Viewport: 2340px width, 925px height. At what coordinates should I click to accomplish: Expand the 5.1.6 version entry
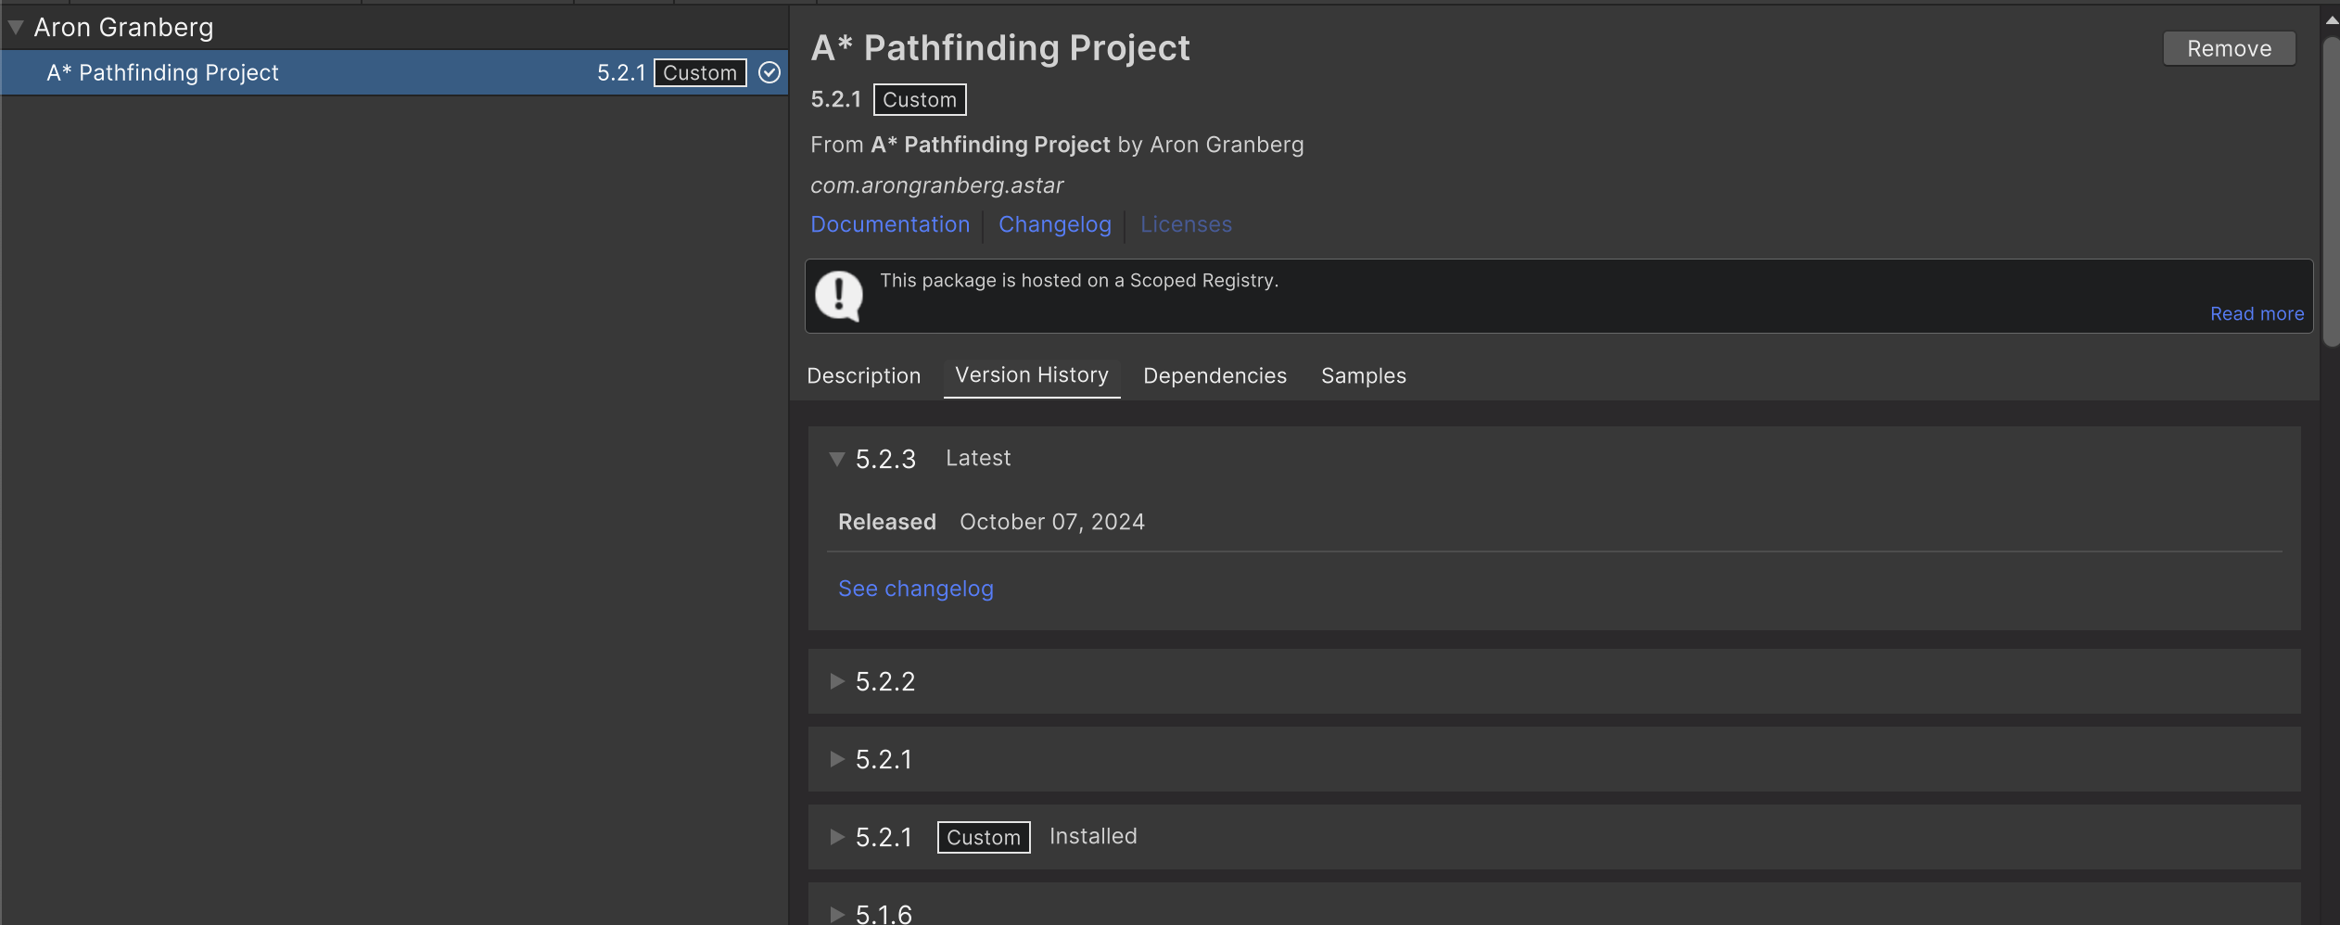837,913
